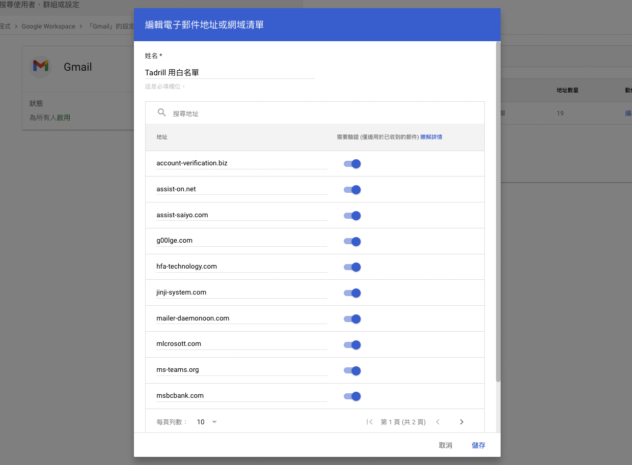632x465 pixels.
Task: Toggle verification for mlcrosott.com
Action: pos(352,344)
